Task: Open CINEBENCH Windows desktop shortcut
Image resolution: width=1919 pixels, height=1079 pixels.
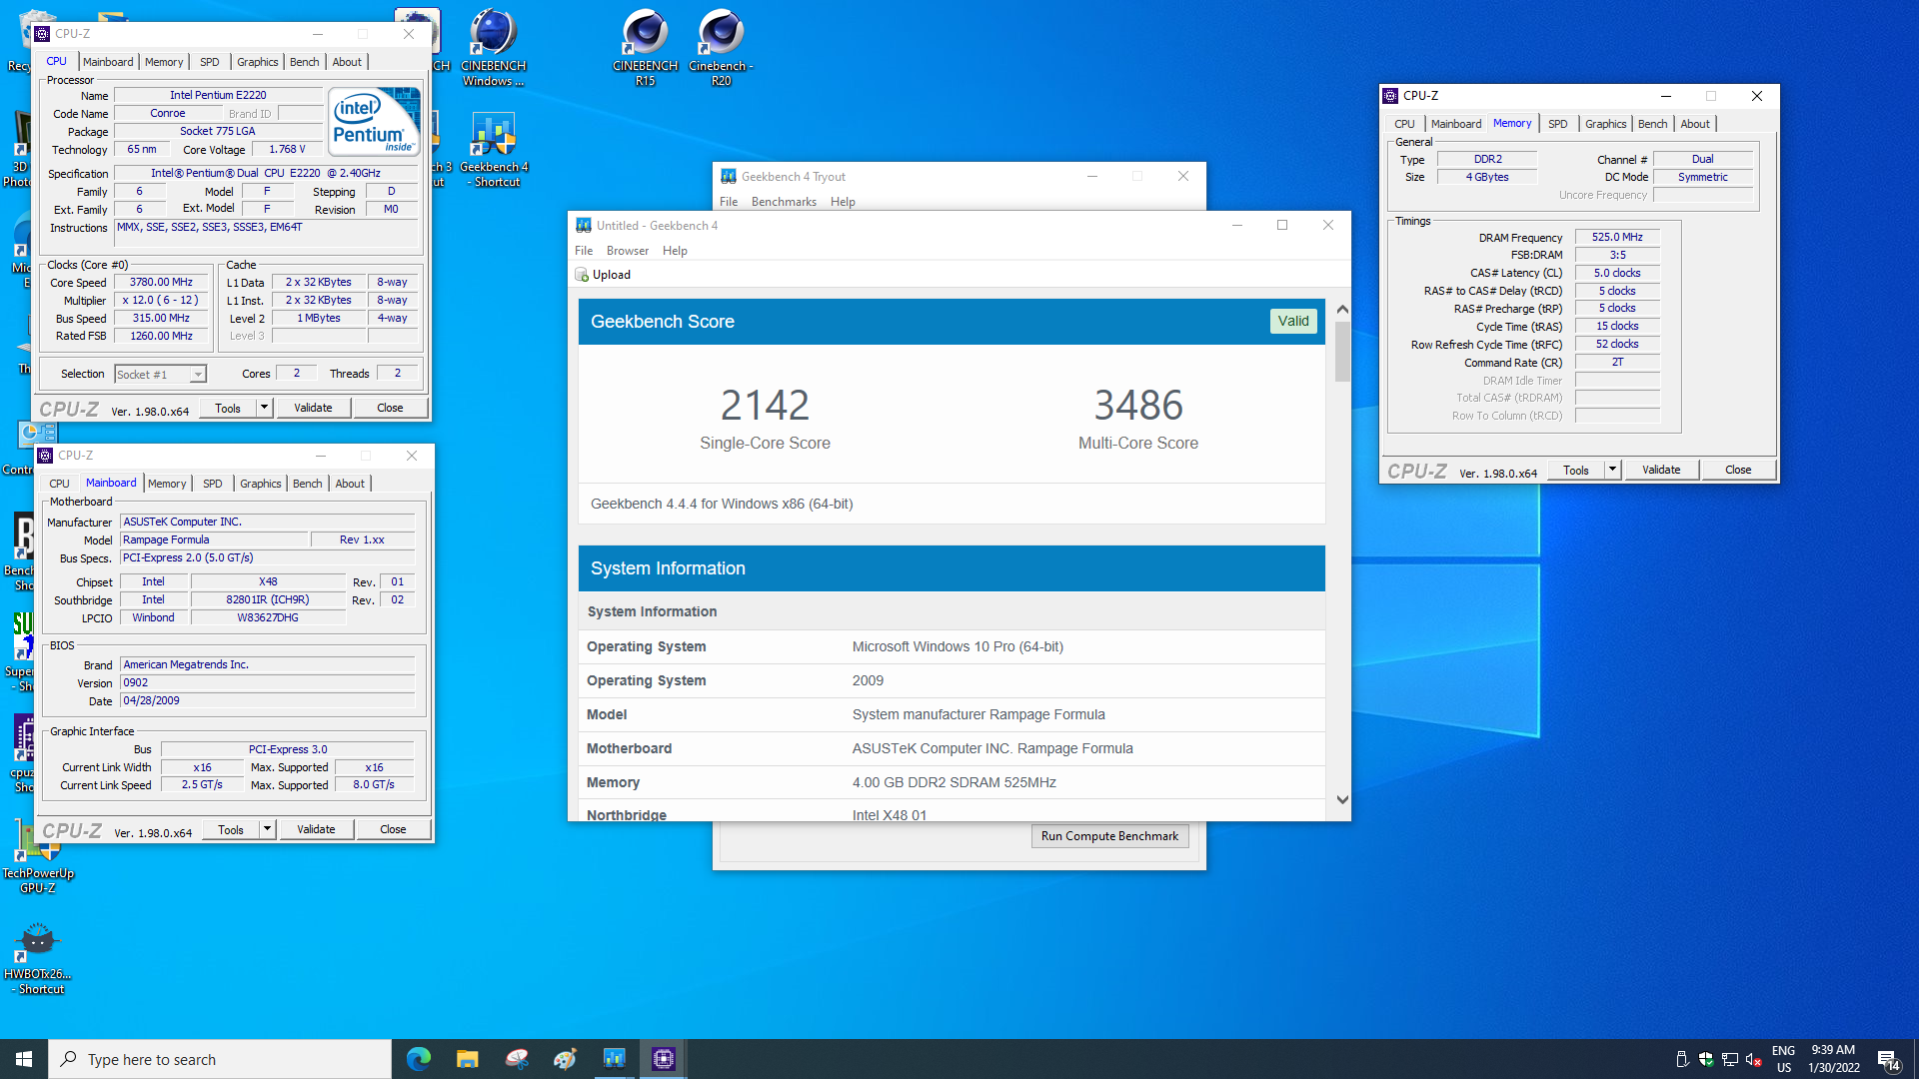Action: tap(493, 47)
